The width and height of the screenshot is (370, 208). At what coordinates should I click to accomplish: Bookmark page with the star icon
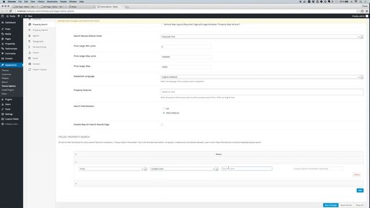pyautogui.click(x=358, y=11)
